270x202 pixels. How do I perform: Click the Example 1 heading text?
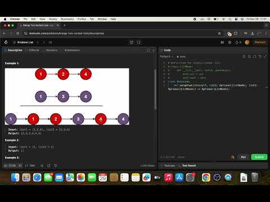(x=12, y=63)
